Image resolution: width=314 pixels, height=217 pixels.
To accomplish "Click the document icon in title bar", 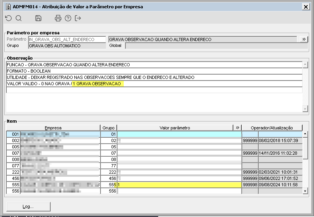I will (x=8, y=7).
